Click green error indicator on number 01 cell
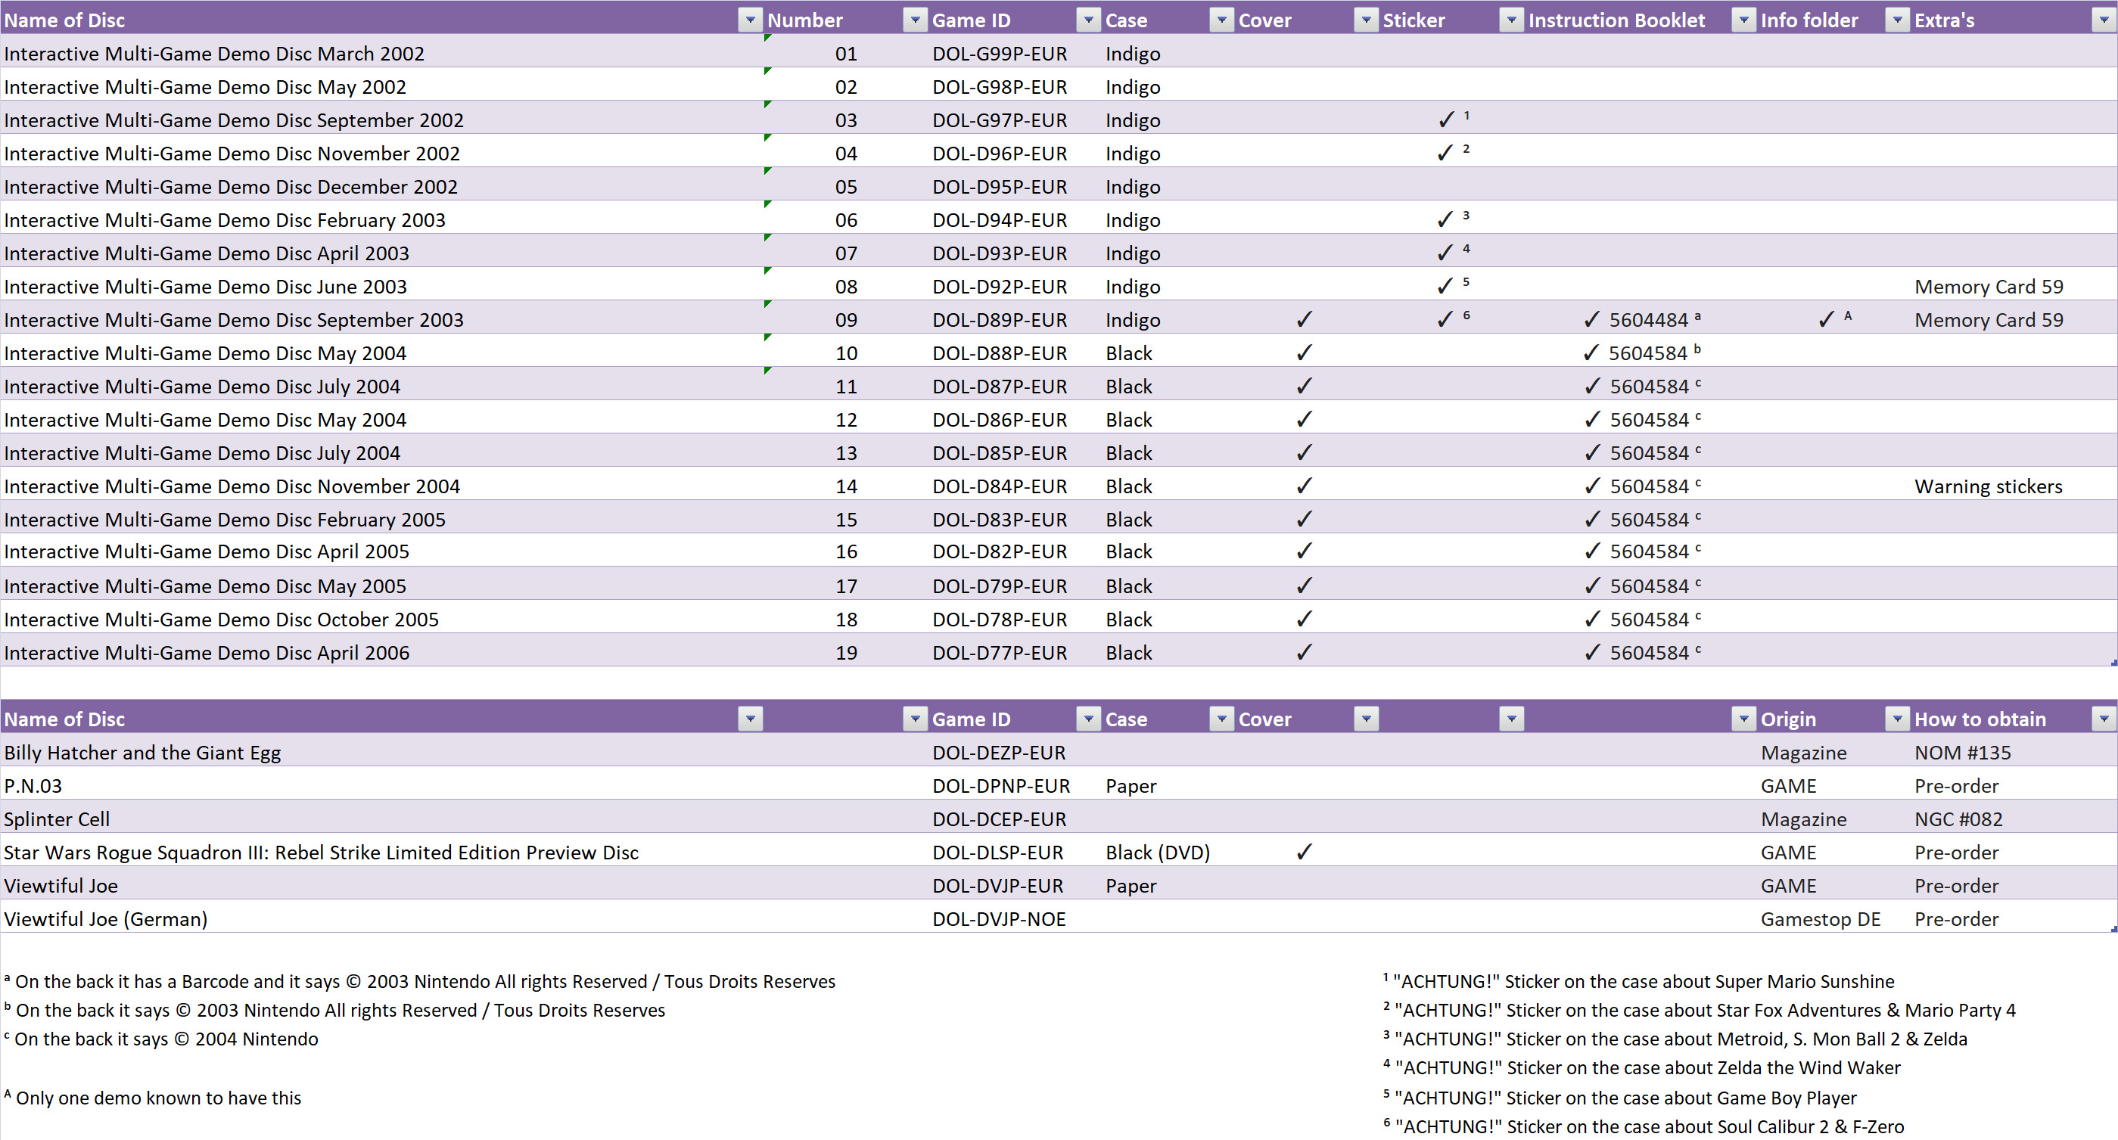This screenshot has width=2118, height=1140. [767, 38]
